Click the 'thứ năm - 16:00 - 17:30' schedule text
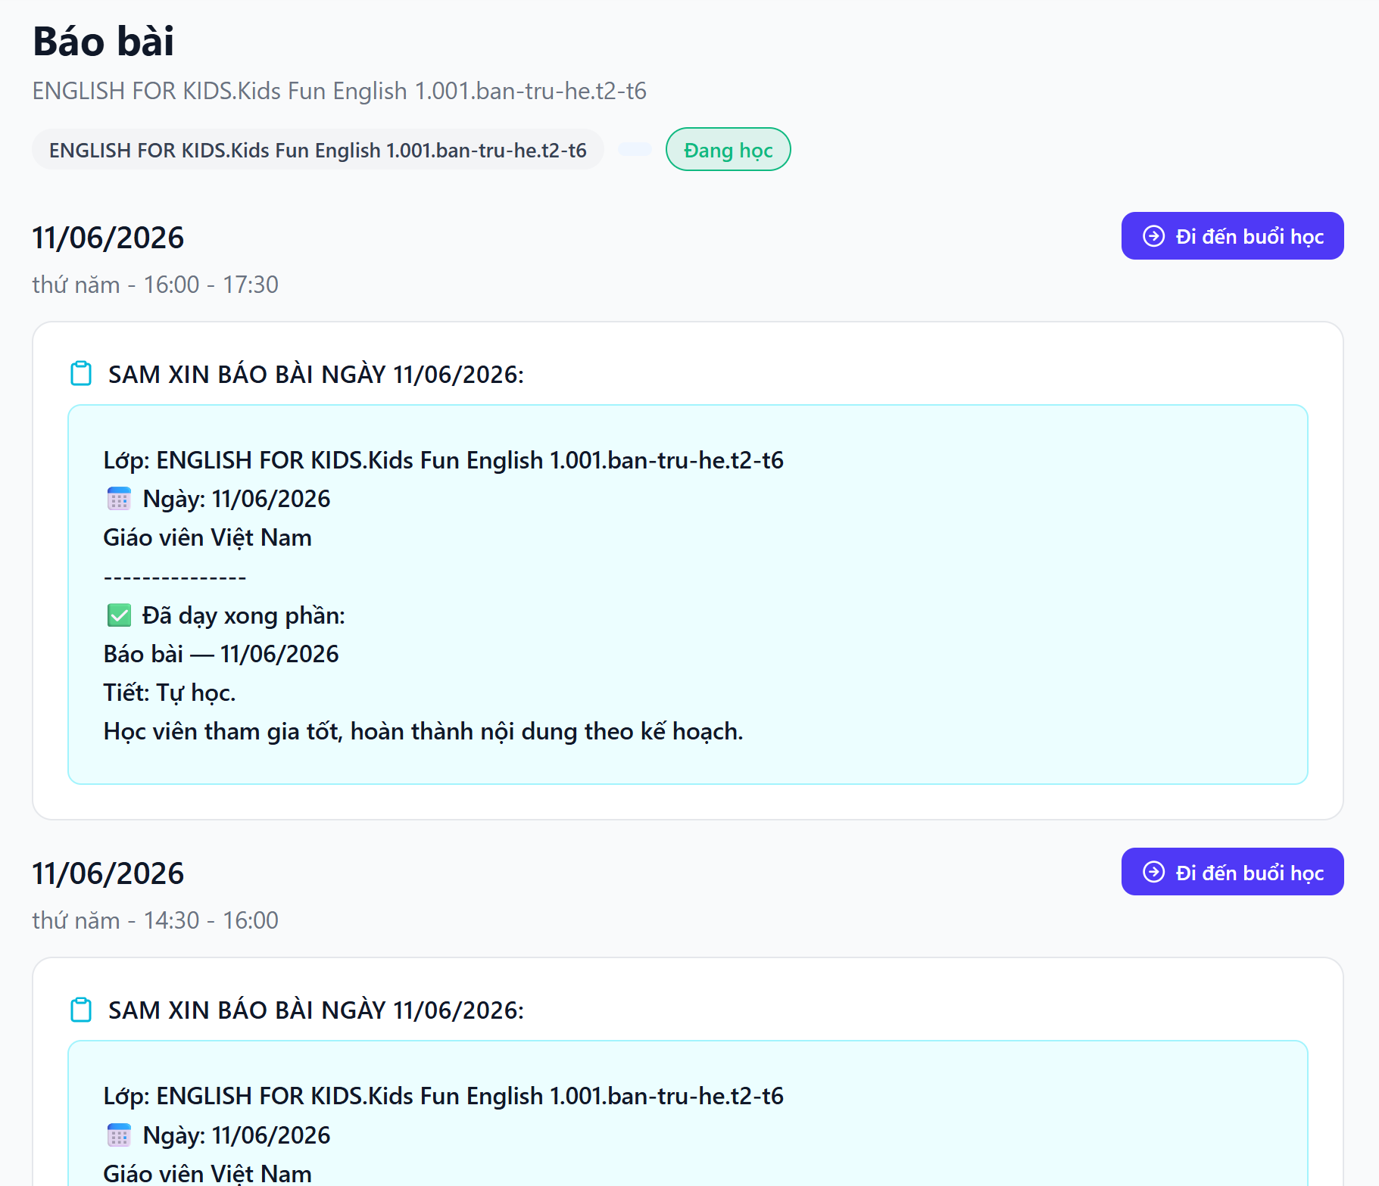1379x1186 pixels. pyautogui.click(x=155, y=285)
